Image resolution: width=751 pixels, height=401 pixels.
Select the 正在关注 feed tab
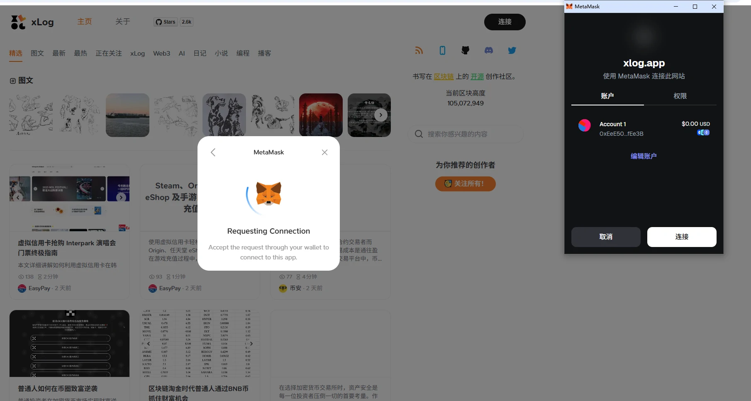[x=109, y=53]
